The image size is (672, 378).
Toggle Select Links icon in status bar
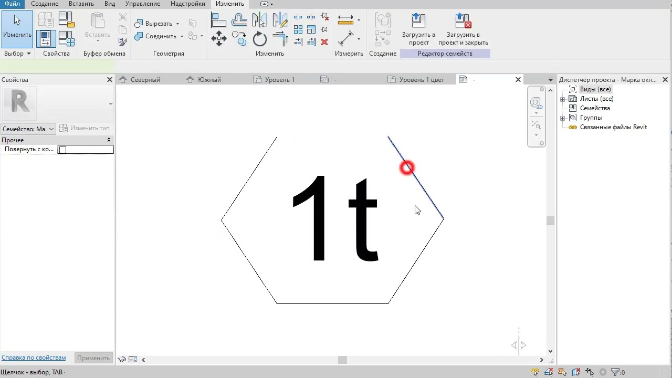[535, 372]
